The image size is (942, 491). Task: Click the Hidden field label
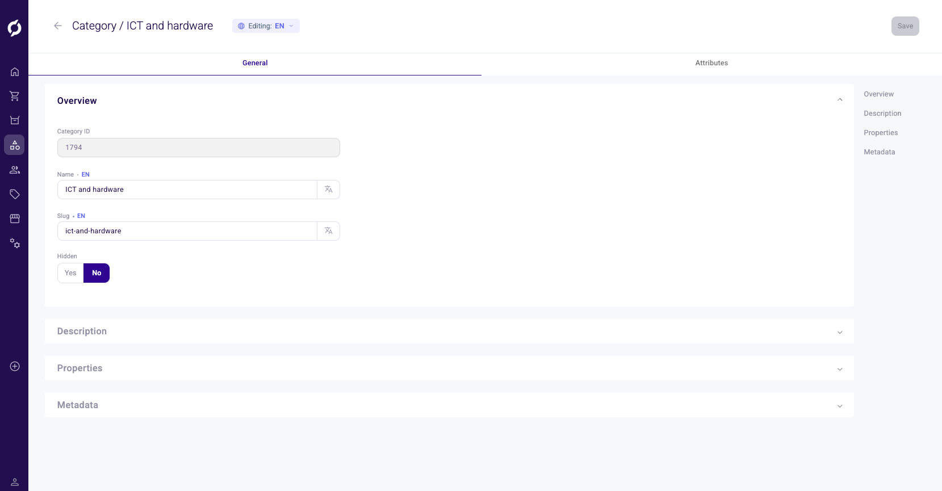tap(67, 256)
